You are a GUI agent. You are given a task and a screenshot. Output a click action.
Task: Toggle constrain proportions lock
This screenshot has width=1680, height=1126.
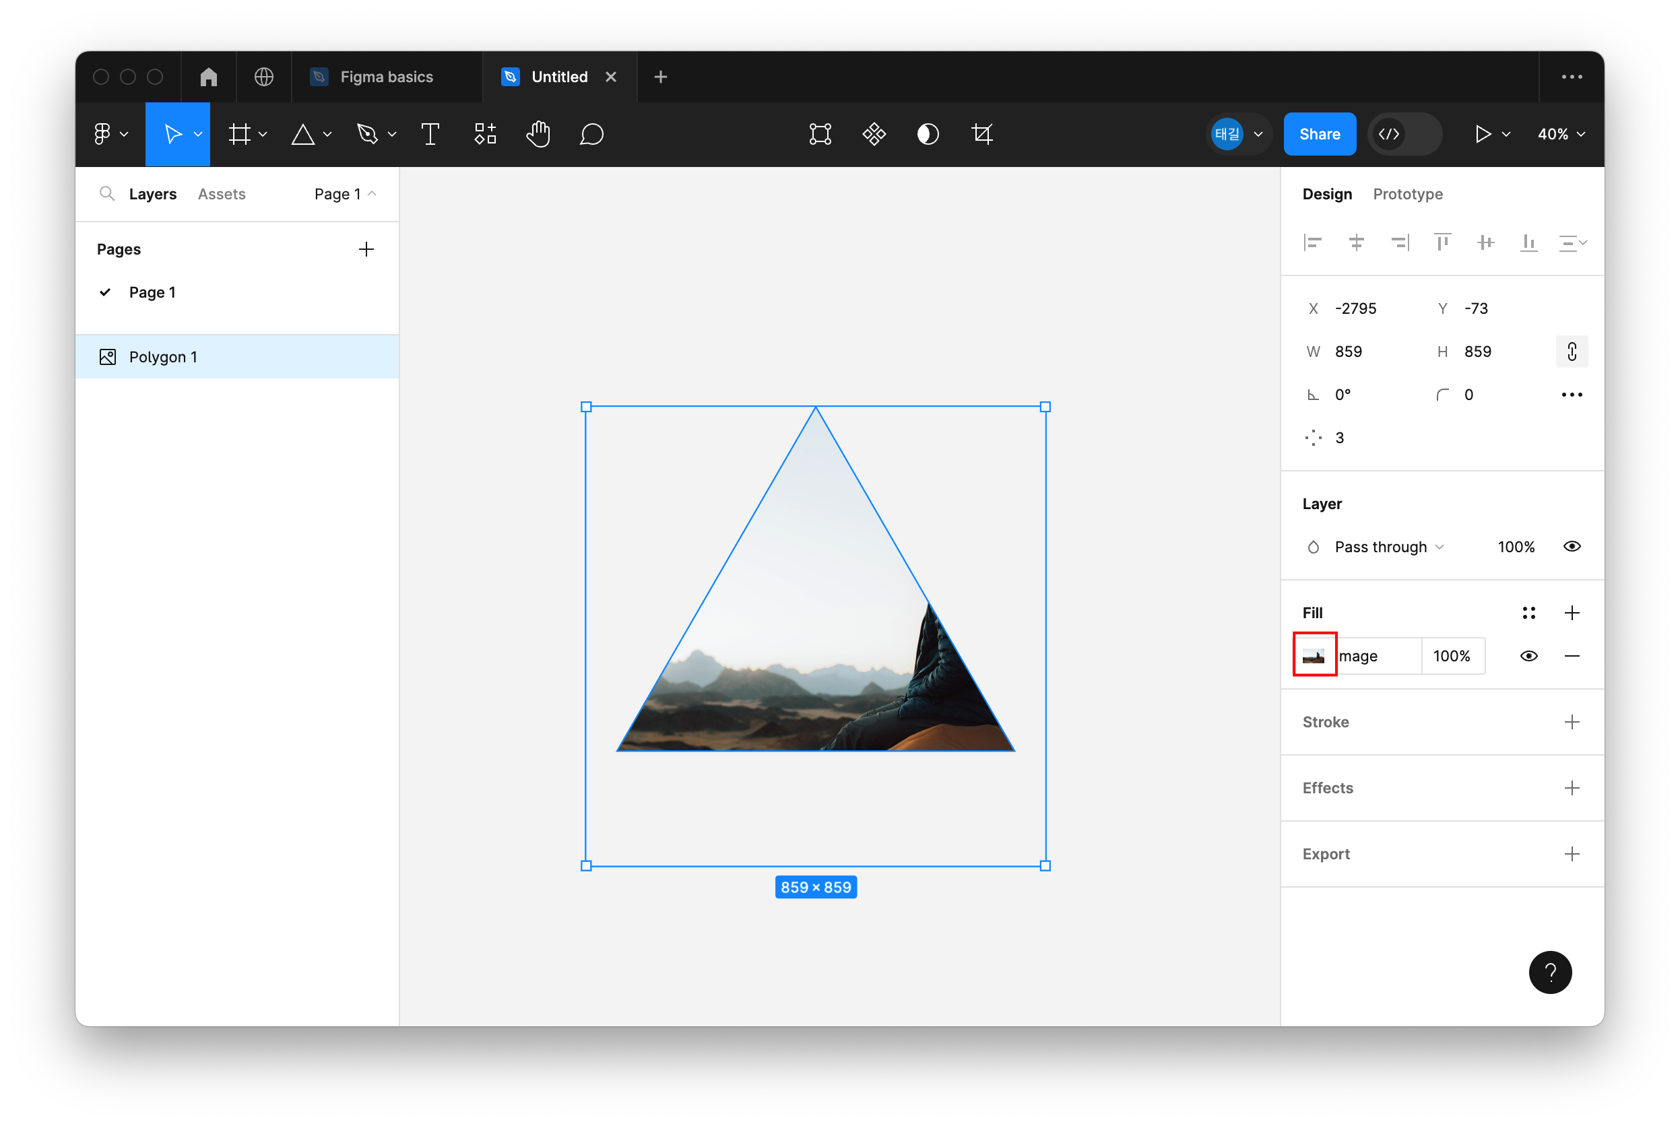1572,352
